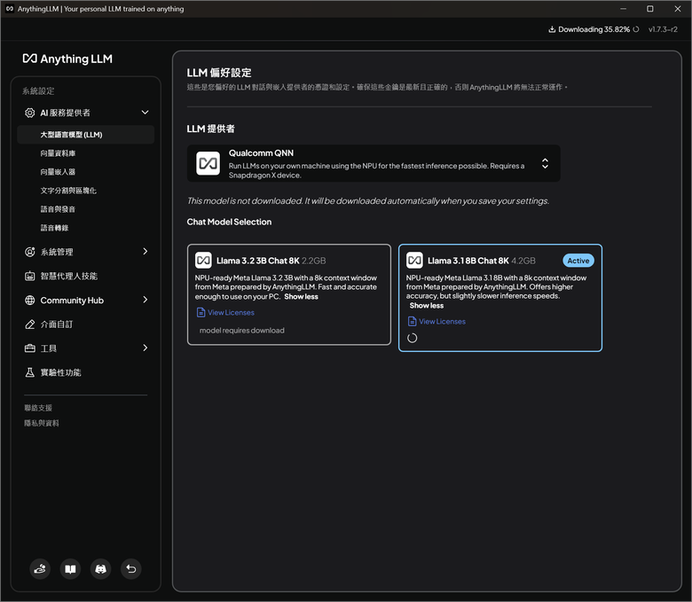Click the 智慧代理人技能 robot icon
The width and height of the screenshot is (692, 602).
click(29, 276)
